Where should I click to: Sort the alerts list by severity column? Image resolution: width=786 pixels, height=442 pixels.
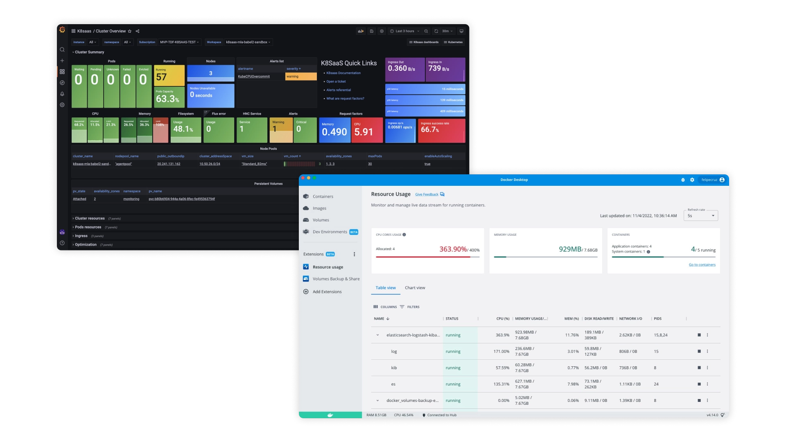(x=294, y=69)
